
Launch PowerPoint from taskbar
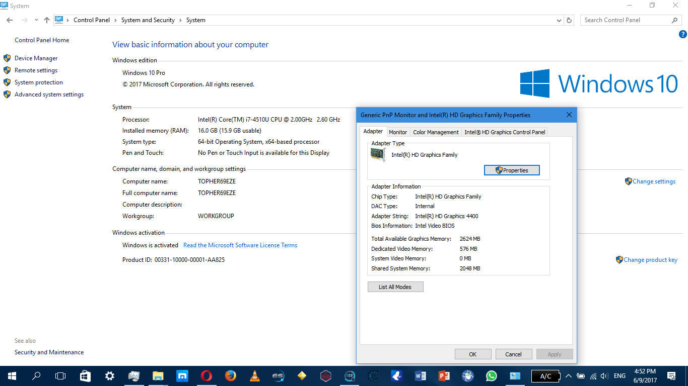point(444,376)
